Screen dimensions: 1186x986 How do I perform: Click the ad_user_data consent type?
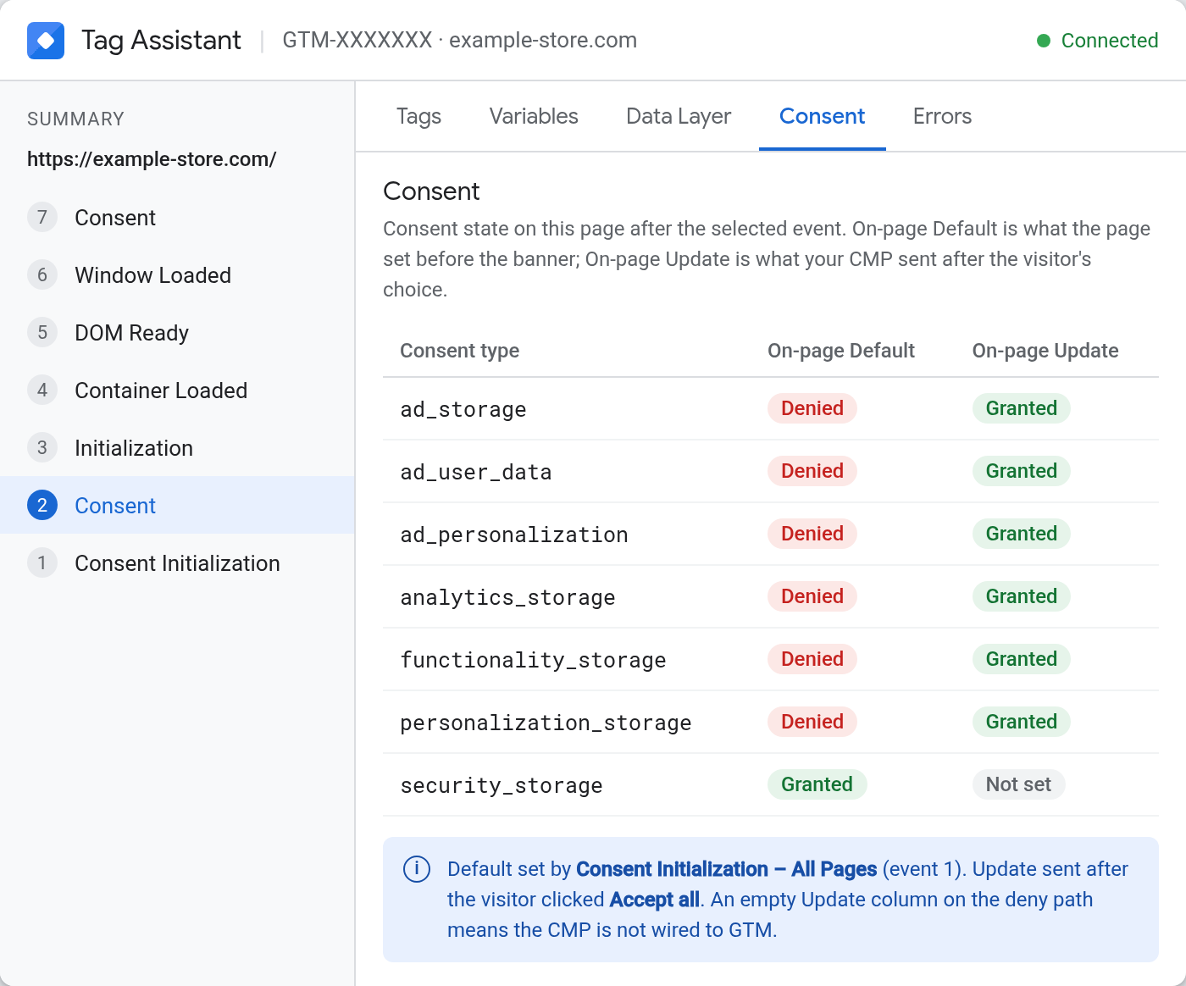[476, 472]
